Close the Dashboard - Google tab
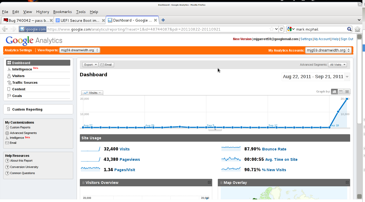 coord(155,20)
